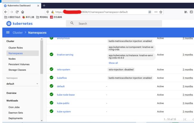The height and width of the screenshot is (123, 194).
Task: Focus the dashboard Search field
Action: pos(114,24)
